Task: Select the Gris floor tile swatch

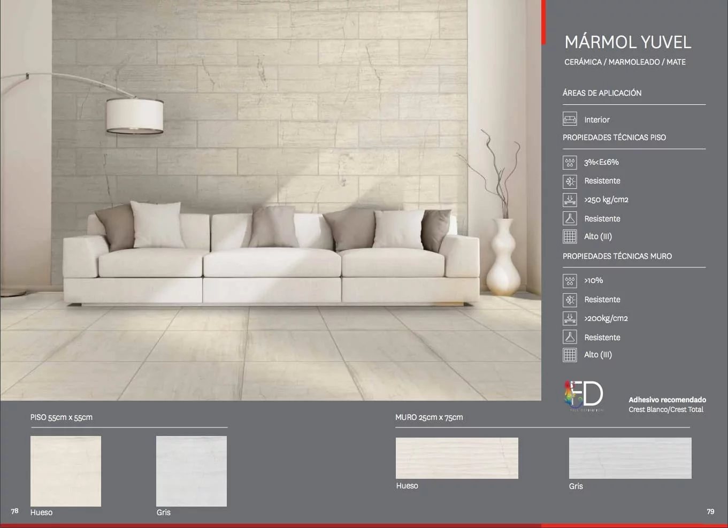Action: coord(191,471)
